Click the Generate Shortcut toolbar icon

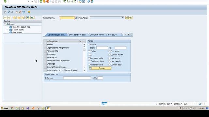tap(84, 1)
